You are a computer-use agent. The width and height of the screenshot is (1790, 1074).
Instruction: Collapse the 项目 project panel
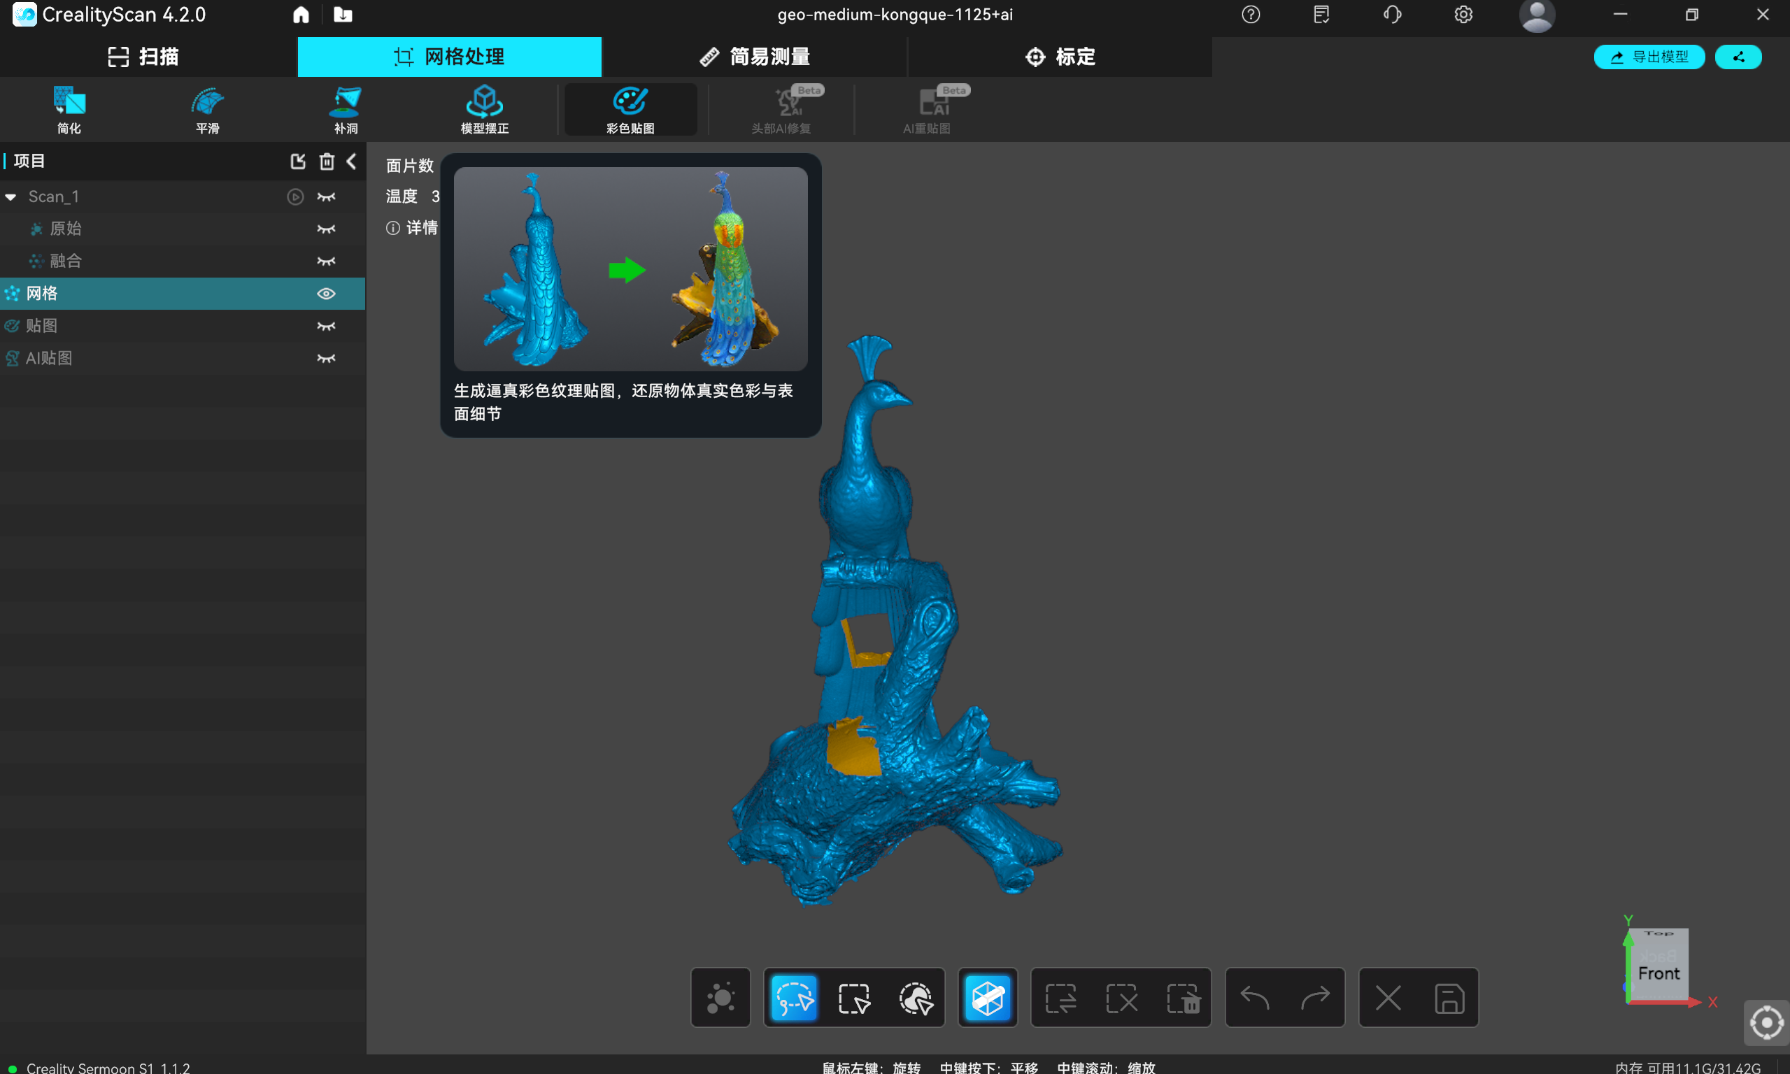pyautogui.click(x=352, y=162)
